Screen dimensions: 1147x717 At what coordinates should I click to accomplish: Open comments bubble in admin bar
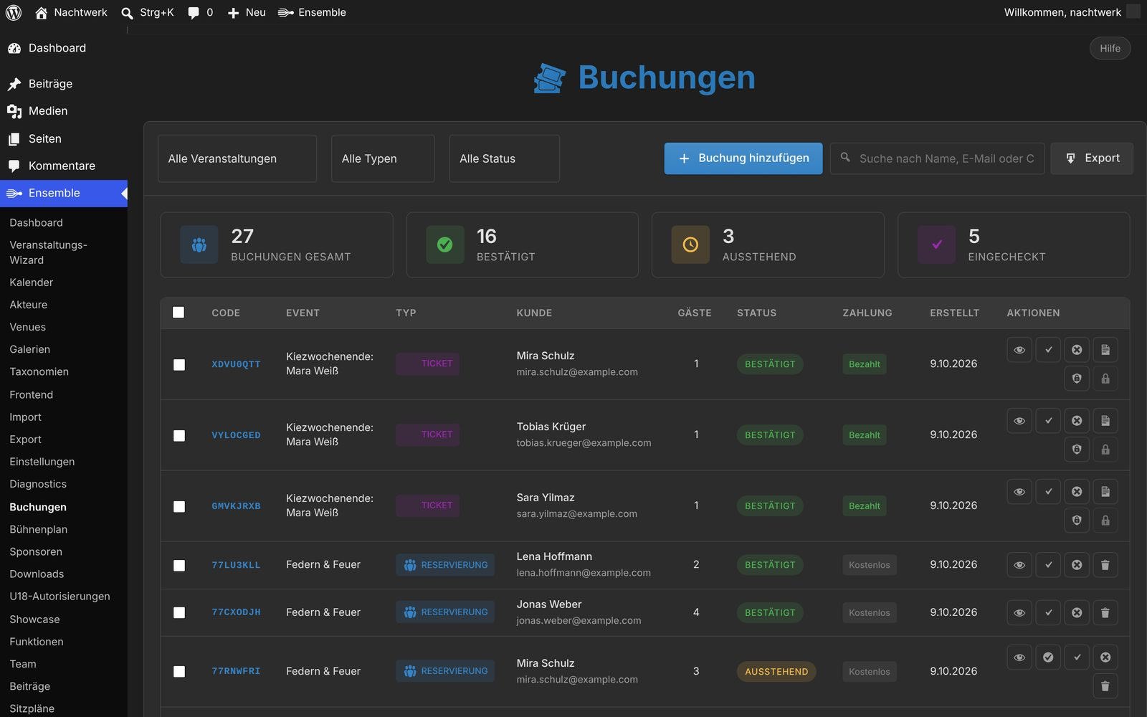[x=200, y=12]
